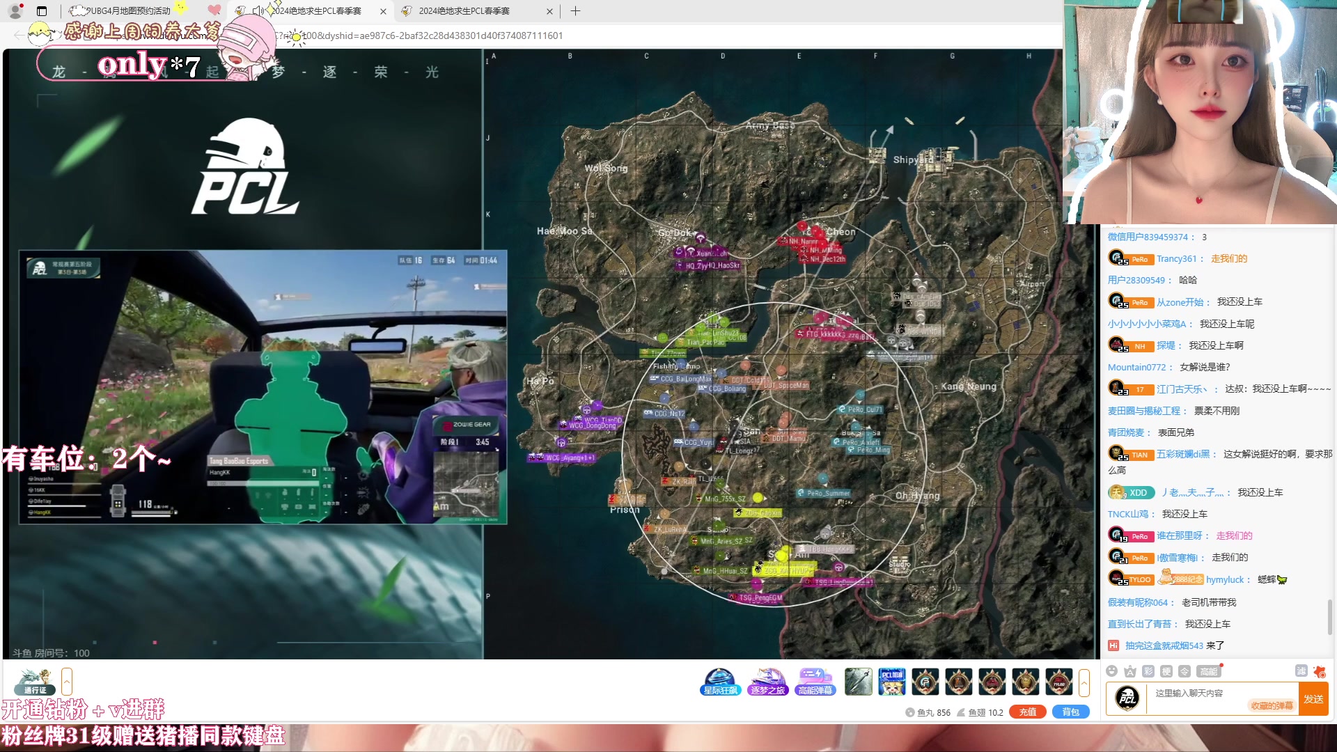This screenshot has height=752, width=1337.
Task: Open the 通行证 pass icon
Action: 35,682
